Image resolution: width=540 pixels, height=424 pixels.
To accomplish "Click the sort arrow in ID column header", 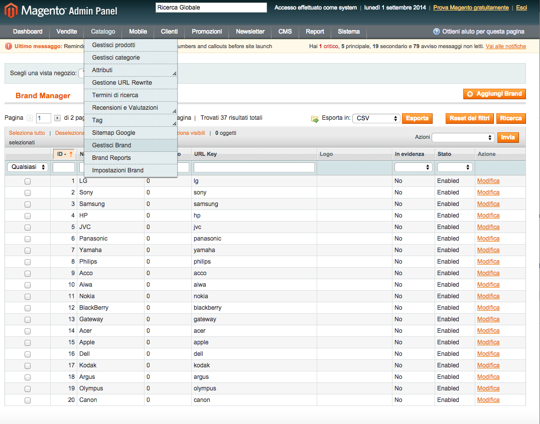I will [x=71, y=154].
